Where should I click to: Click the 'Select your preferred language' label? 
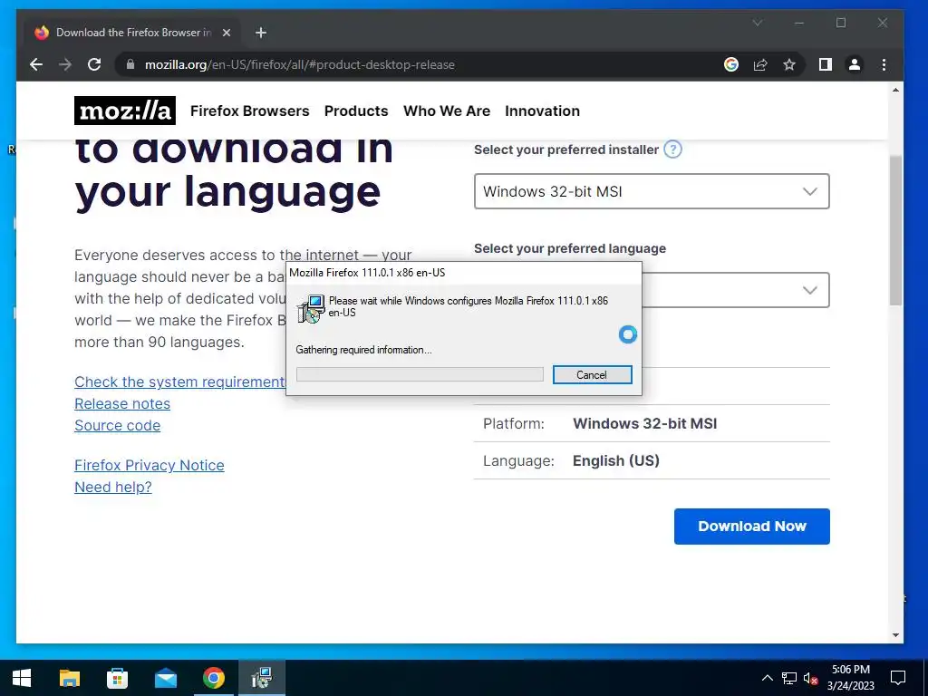pyautogui.click(x=570, y=248)
